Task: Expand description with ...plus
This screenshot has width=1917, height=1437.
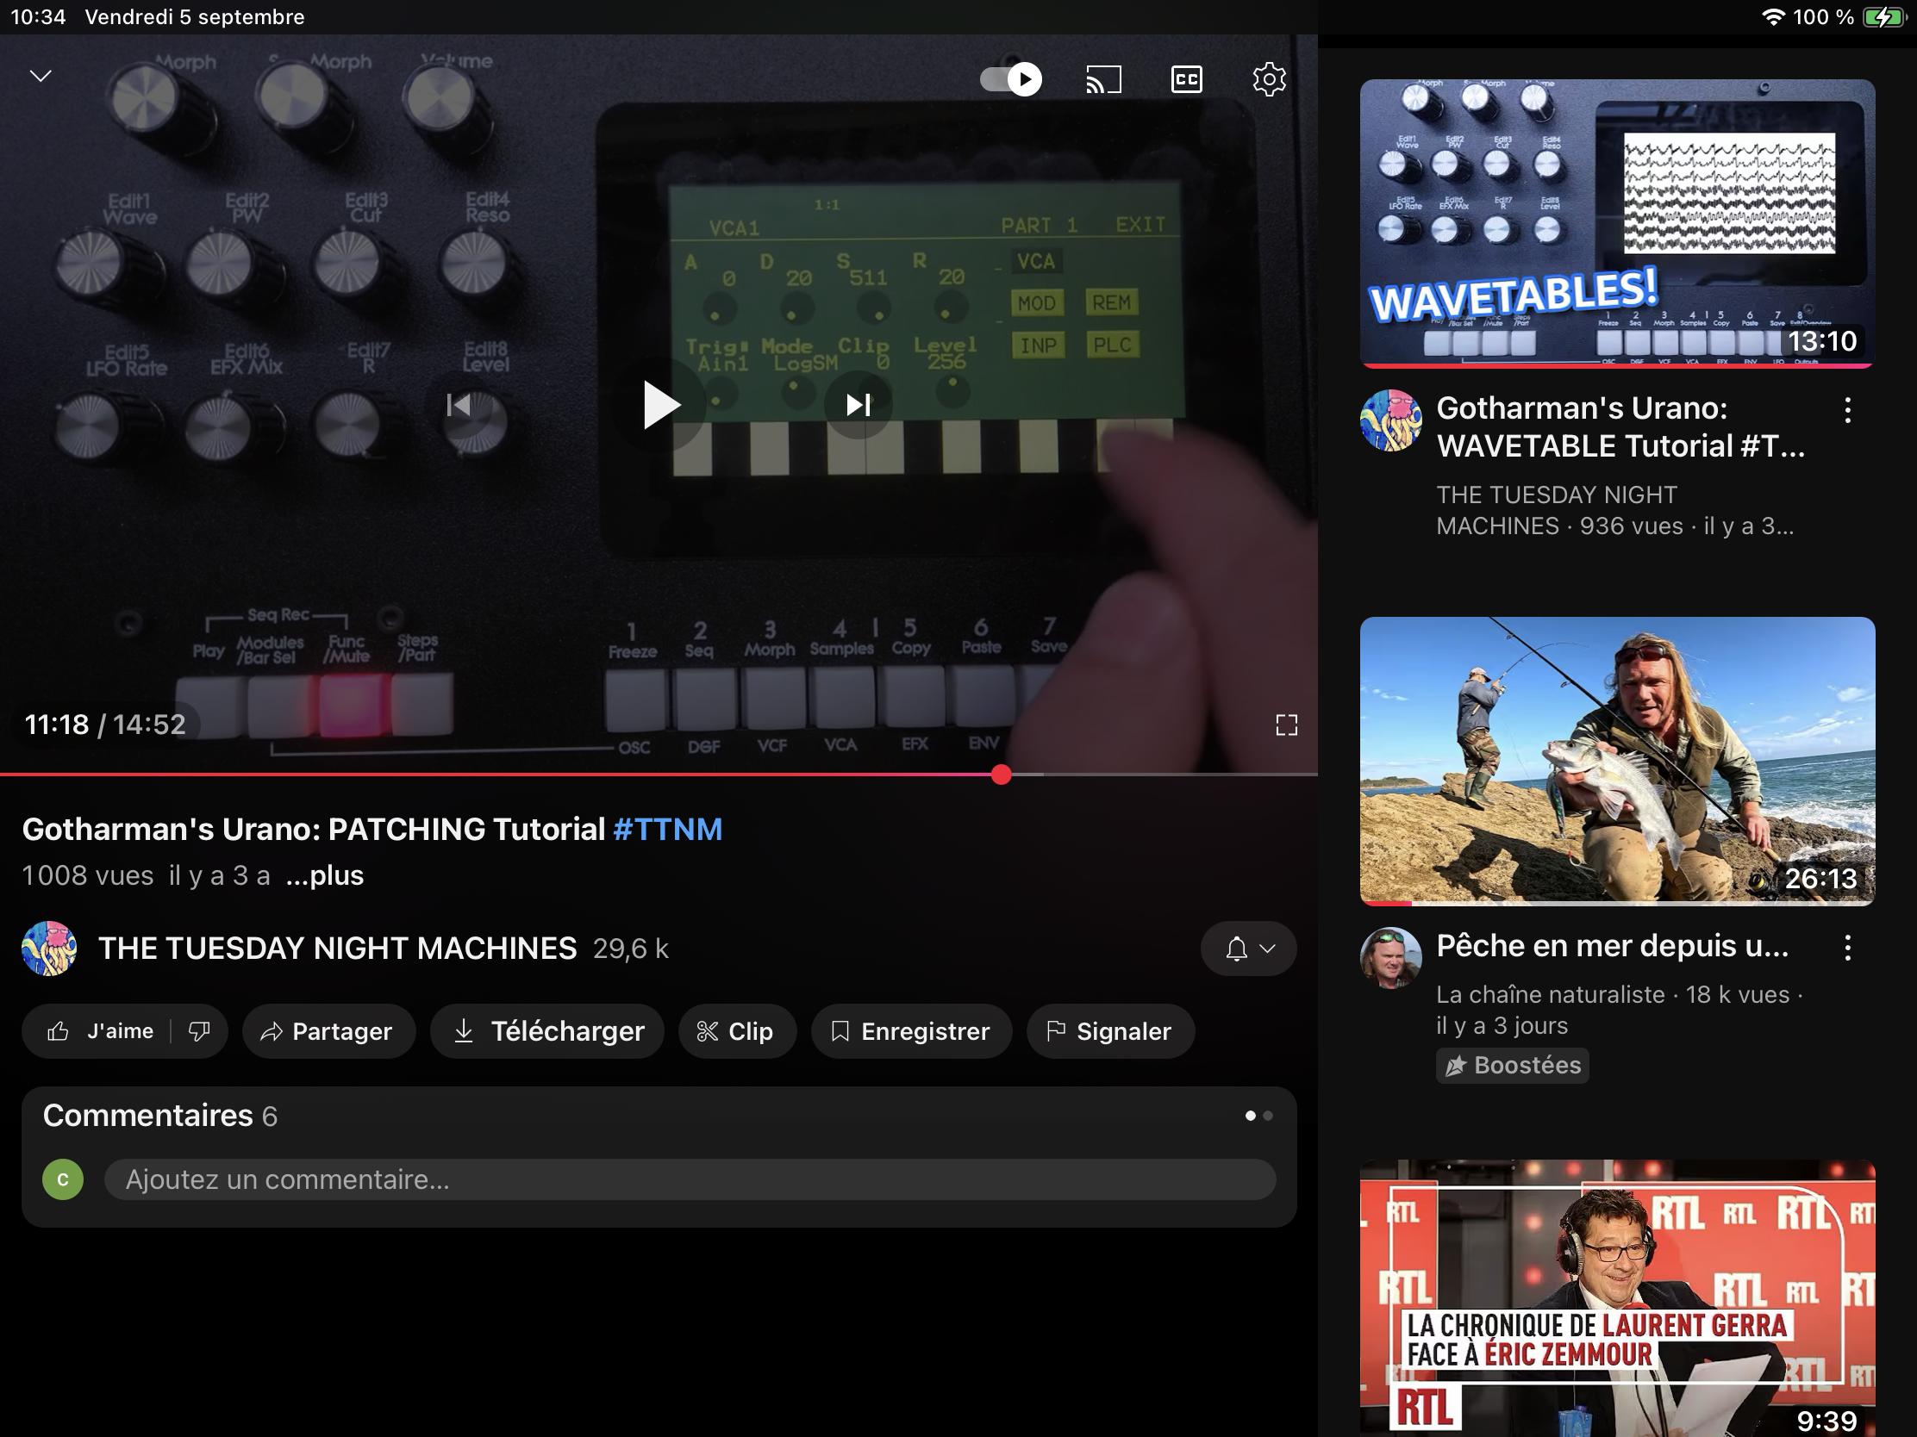Action: coord(325,875)
